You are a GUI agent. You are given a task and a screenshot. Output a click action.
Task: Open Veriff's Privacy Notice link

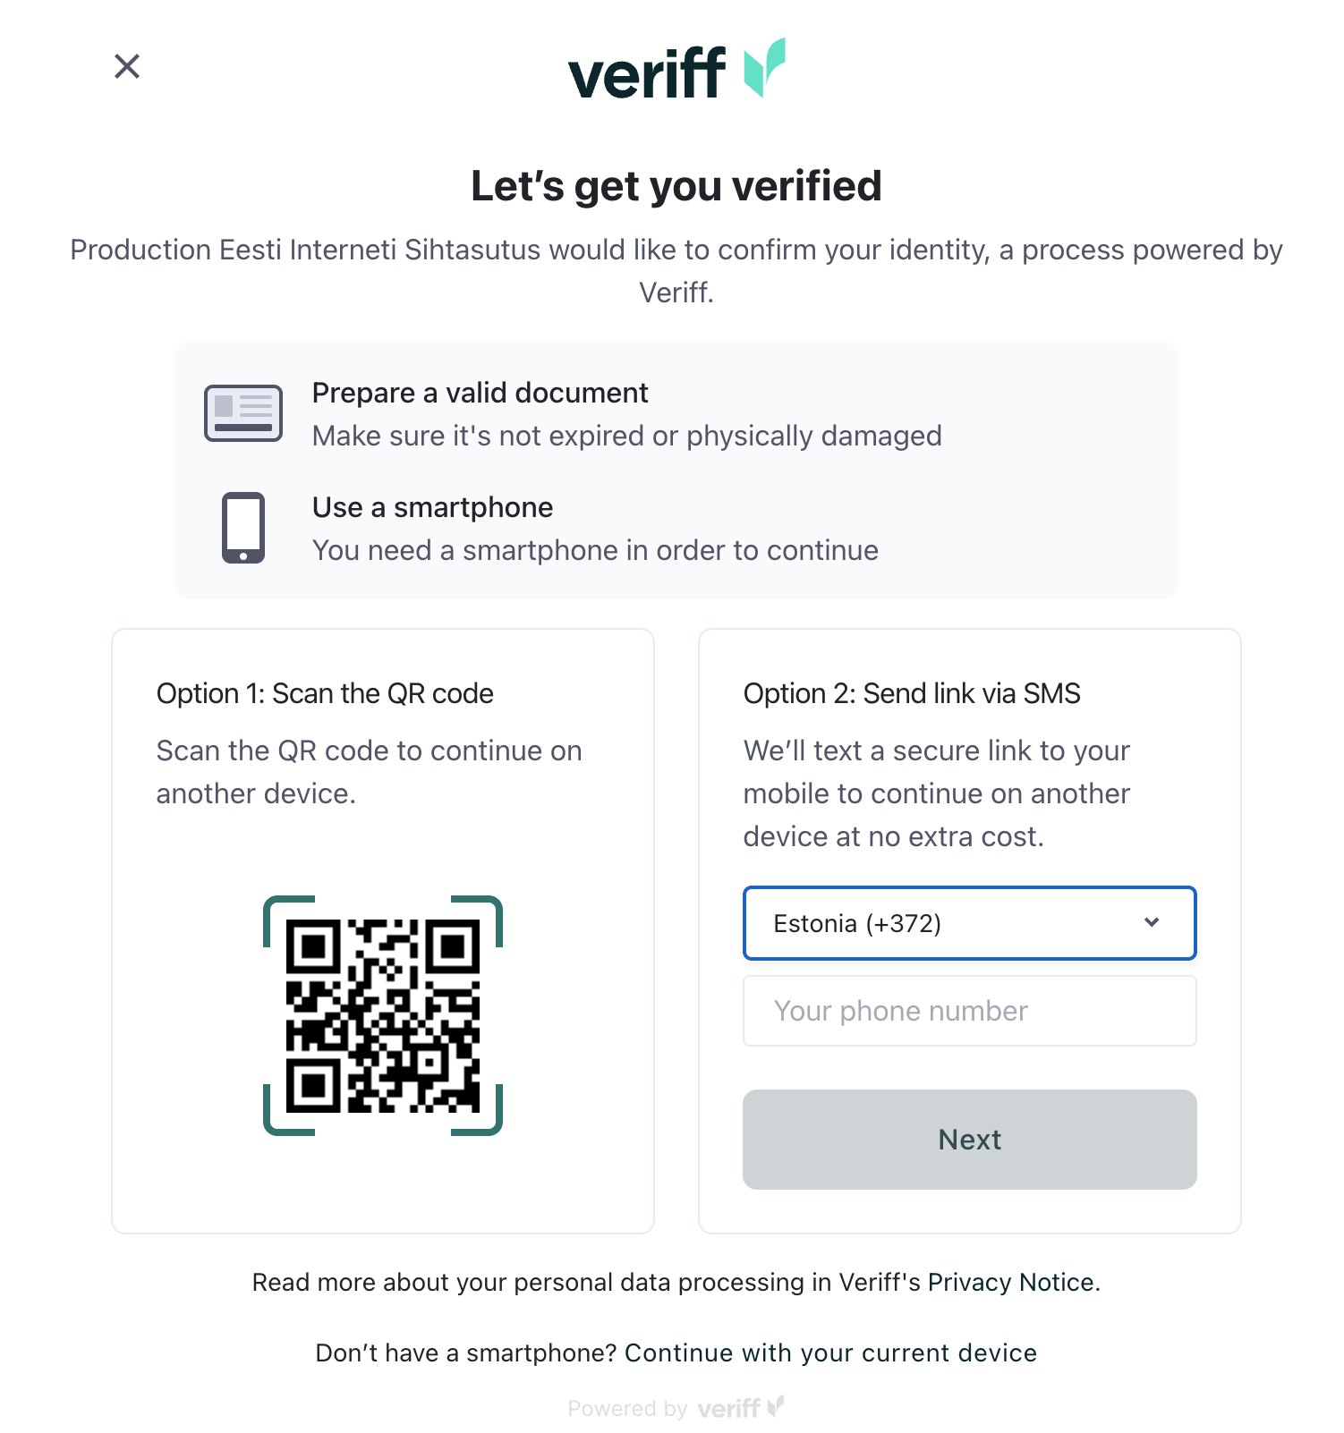click(x=1011, y=1283)
